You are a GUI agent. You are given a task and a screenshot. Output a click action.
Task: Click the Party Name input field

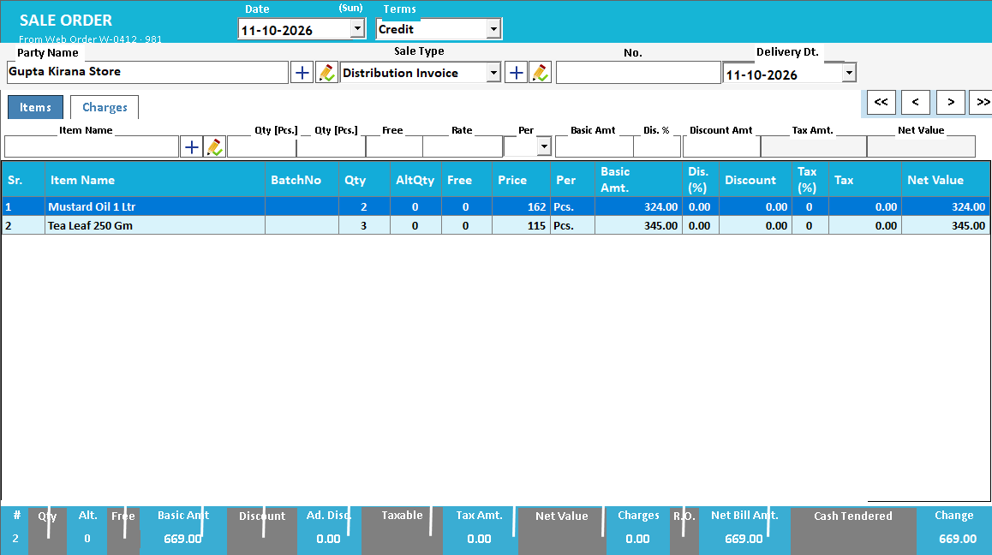coord(147,72)
